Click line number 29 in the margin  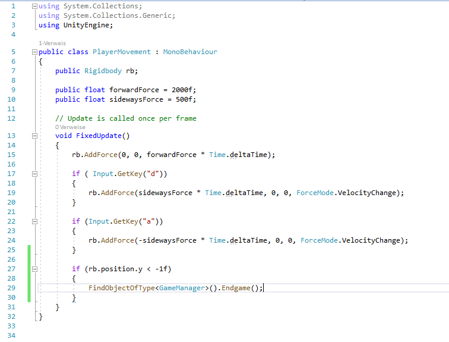12,288
